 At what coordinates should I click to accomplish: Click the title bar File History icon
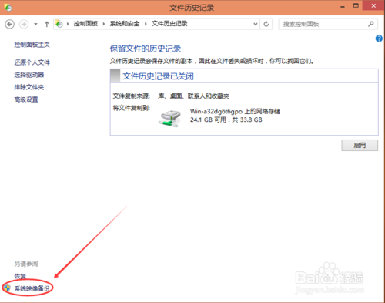[x=8, y=8]
